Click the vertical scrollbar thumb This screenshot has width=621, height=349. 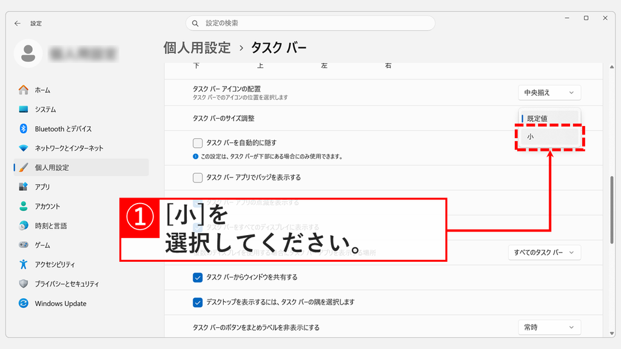coord(612,210)
